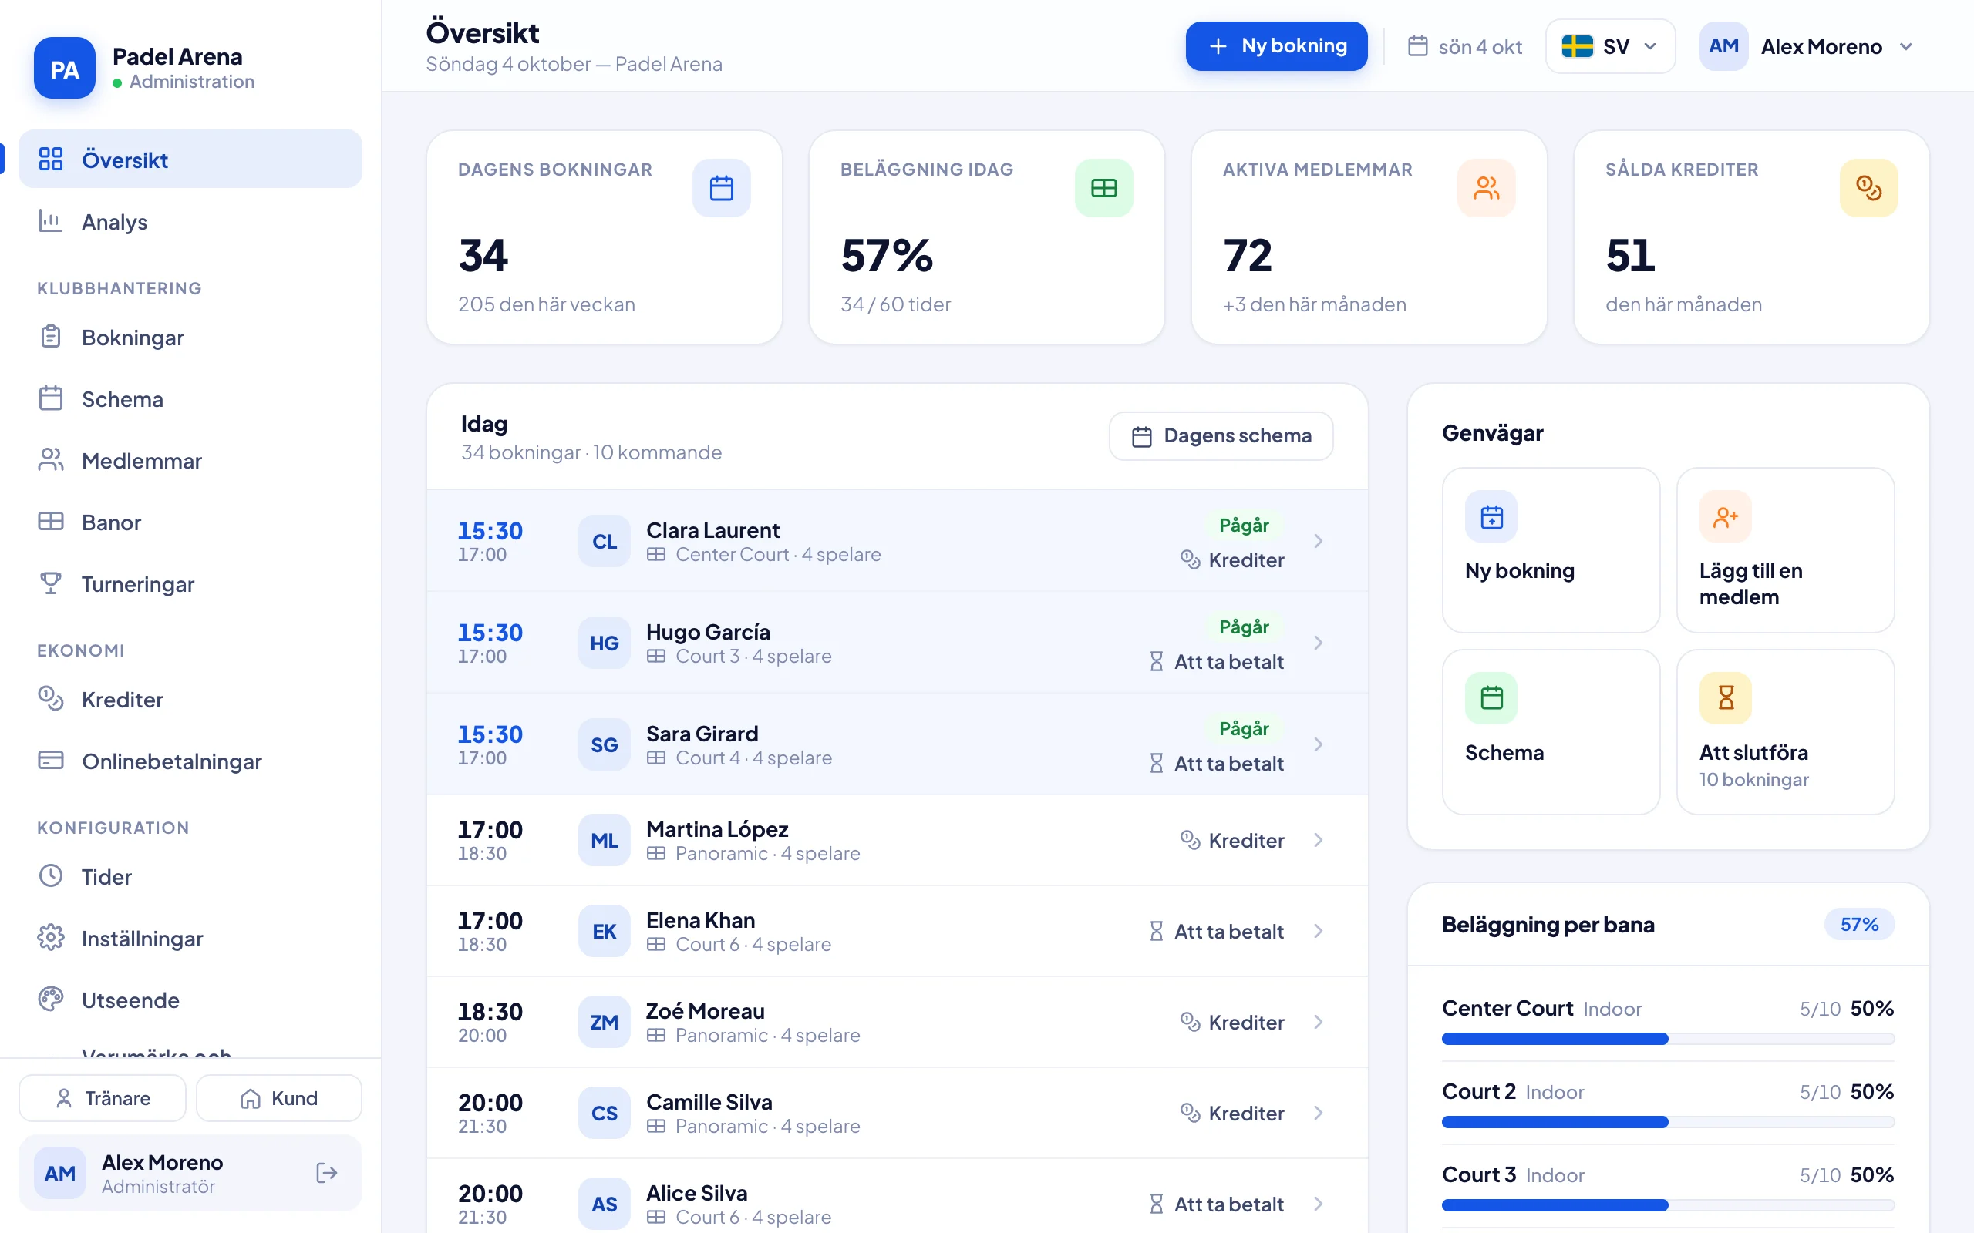Go to Bokningar in the sidebar
The width and height of the screenshot is (1974, 1233).
190,338
